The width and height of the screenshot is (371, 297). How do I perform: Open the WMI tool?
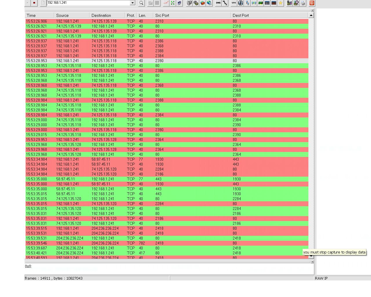[x=234, y=3]
